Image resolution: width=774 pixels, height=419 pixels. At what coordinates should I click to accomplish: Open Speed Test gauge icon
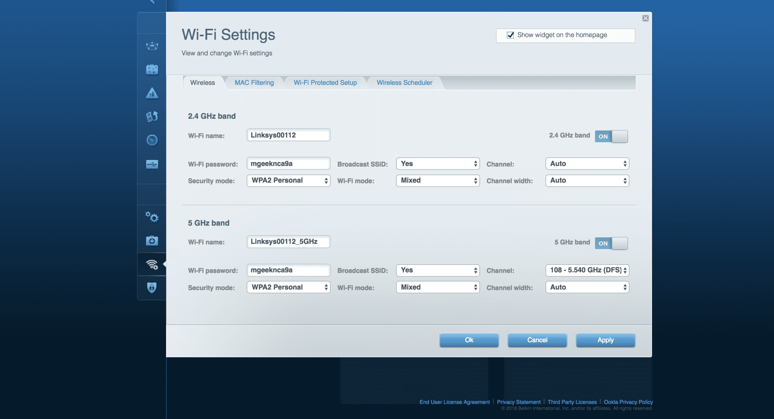[x=152, y=140]
